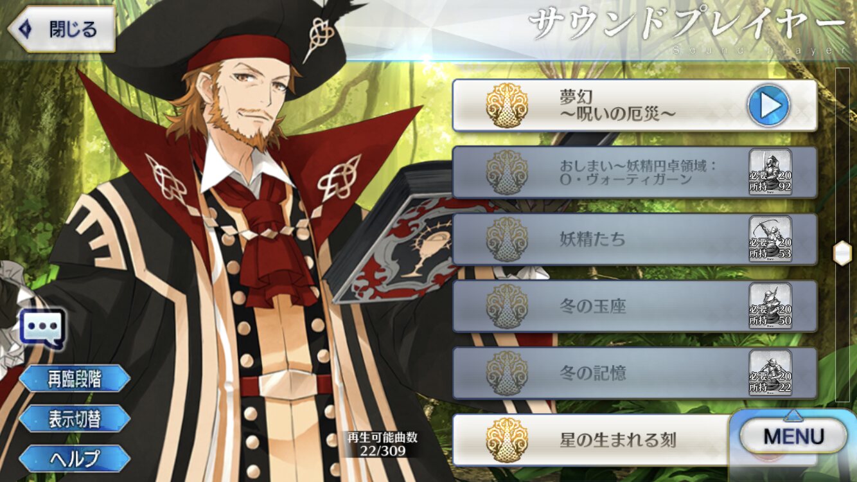Toggle display with 表示切替 button
Screen dimensions: 857x482
[75, 419]
